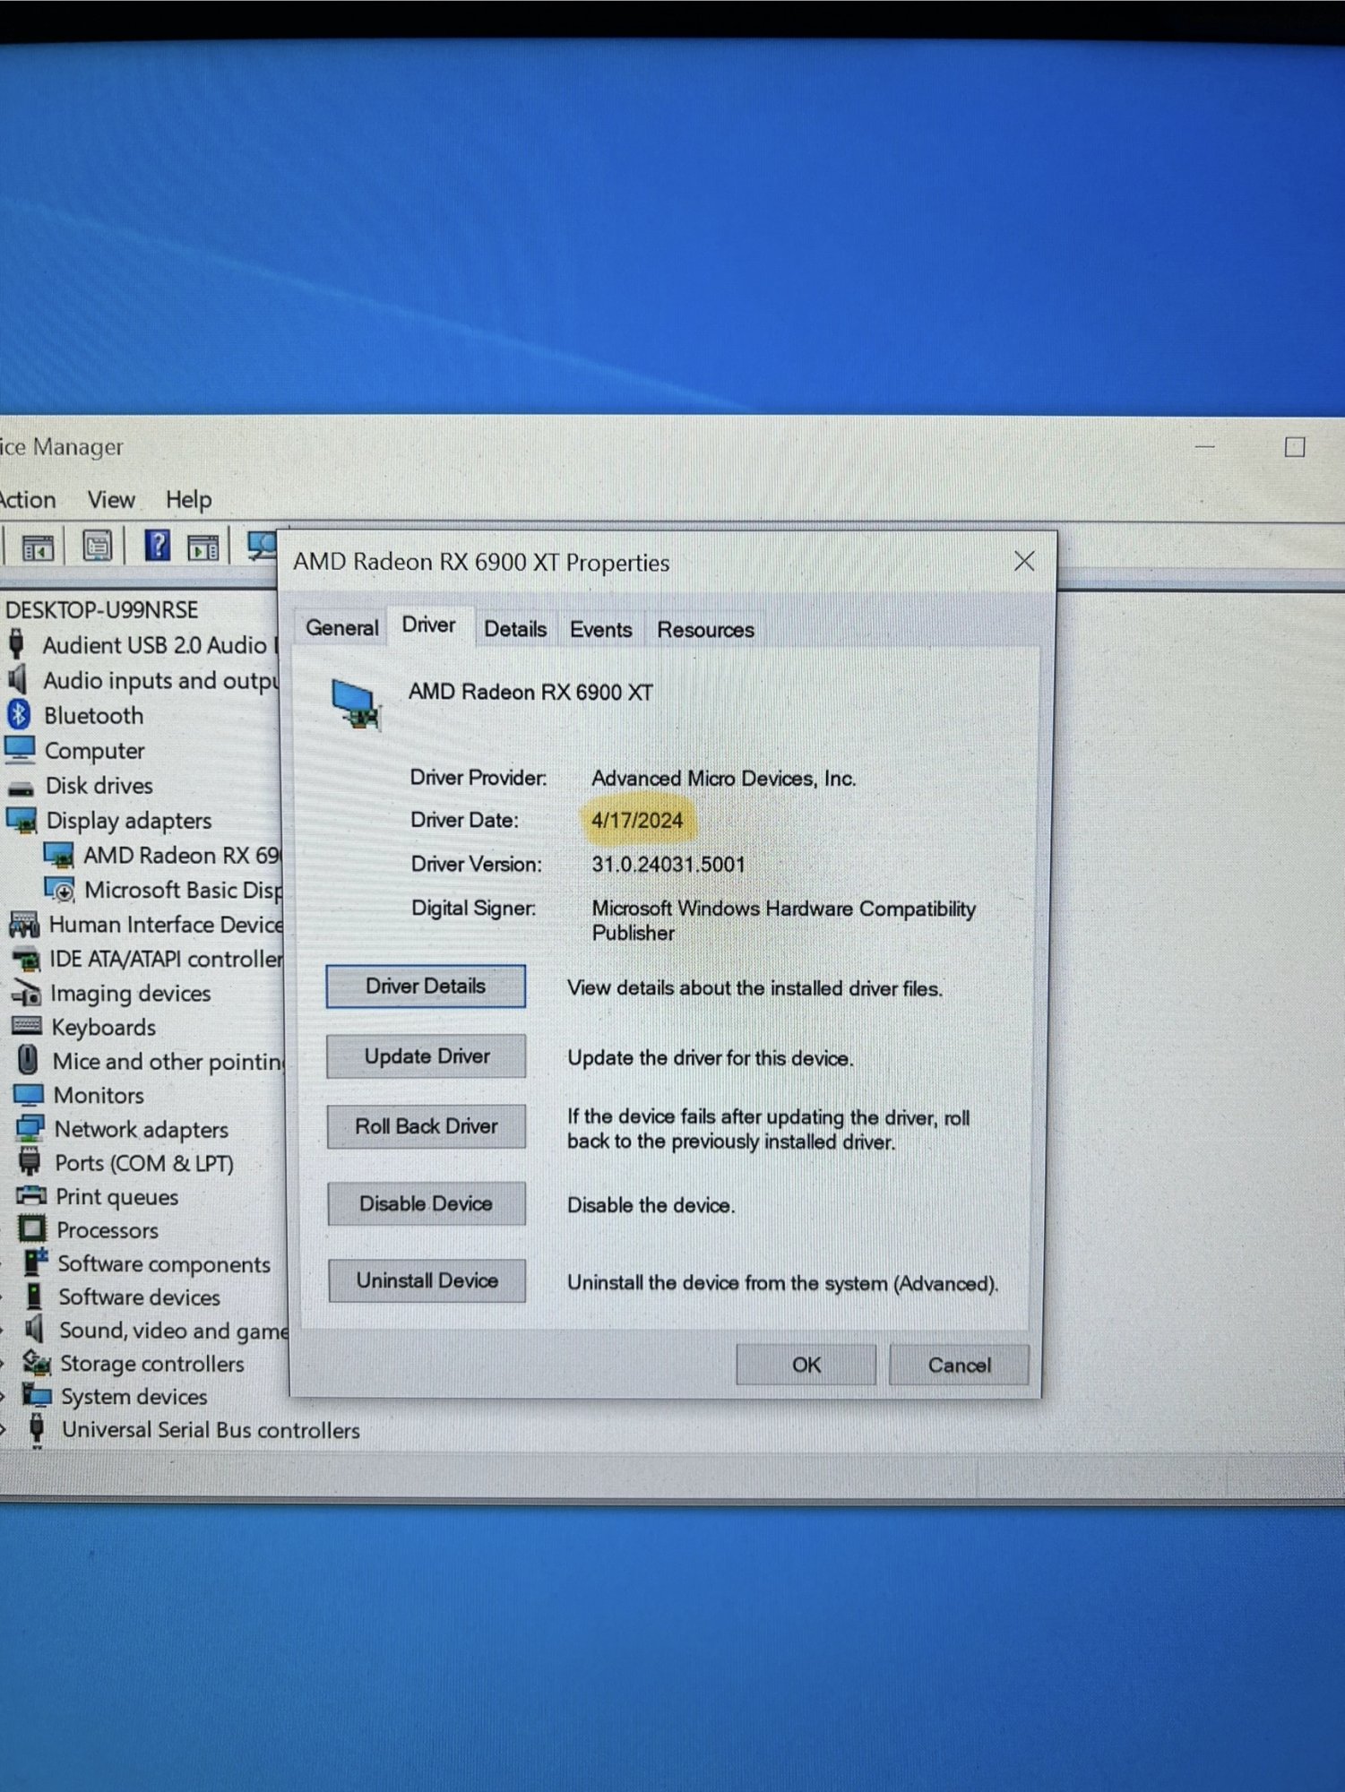Click the blue question mark Help toolbar icon
This screenshot has width=1345, height=1792.
(x=158, y=545)
